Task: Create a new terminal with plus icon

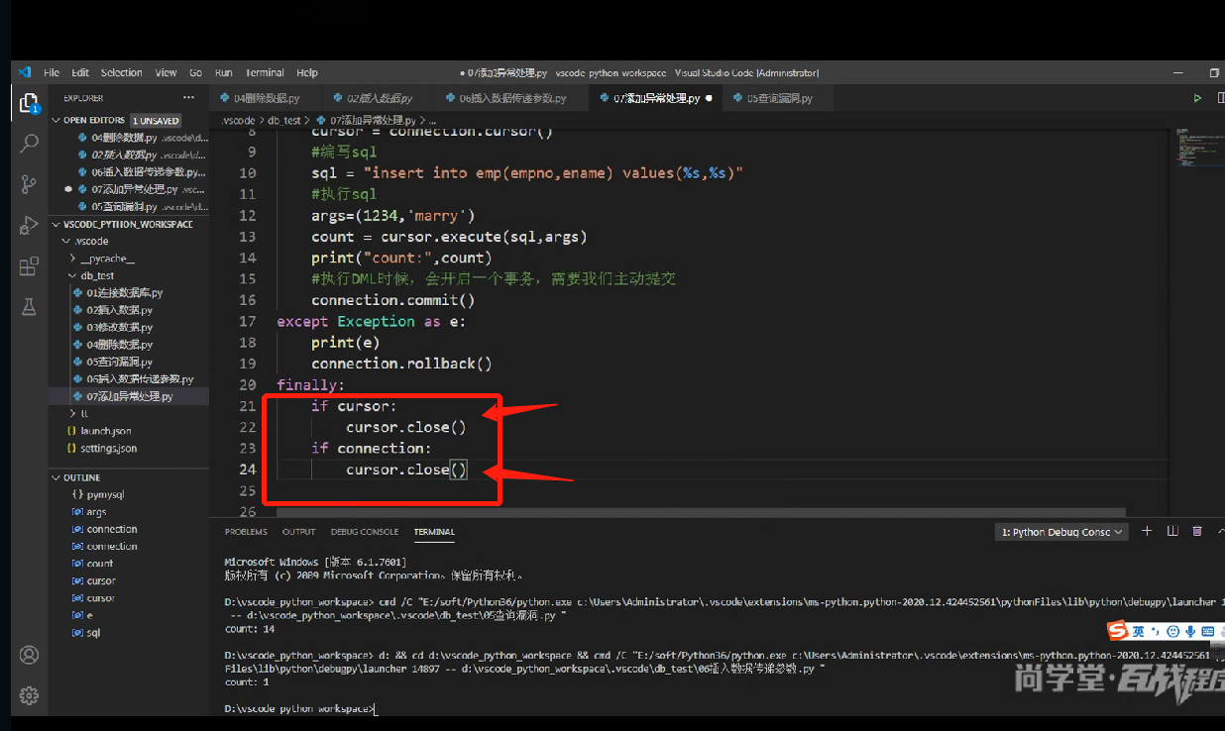Action: 1147,532
